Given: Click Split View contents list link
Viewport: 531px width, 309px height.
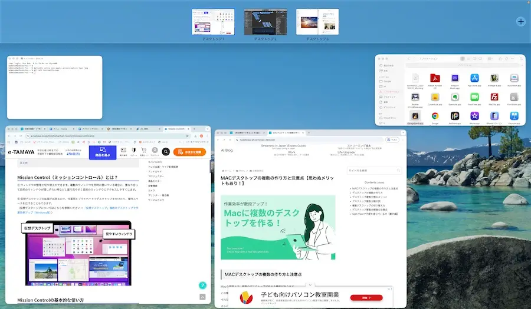Looking at the screenshot, I should (x=375, y=214).
